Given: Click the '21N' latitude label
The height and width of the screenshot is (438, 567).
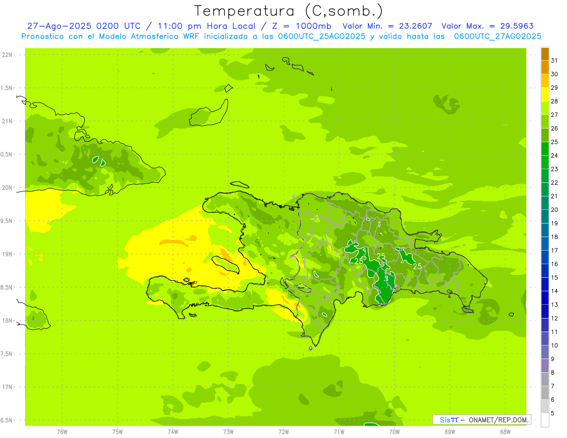Looking at the screenshot, I should tap(7, 121).
